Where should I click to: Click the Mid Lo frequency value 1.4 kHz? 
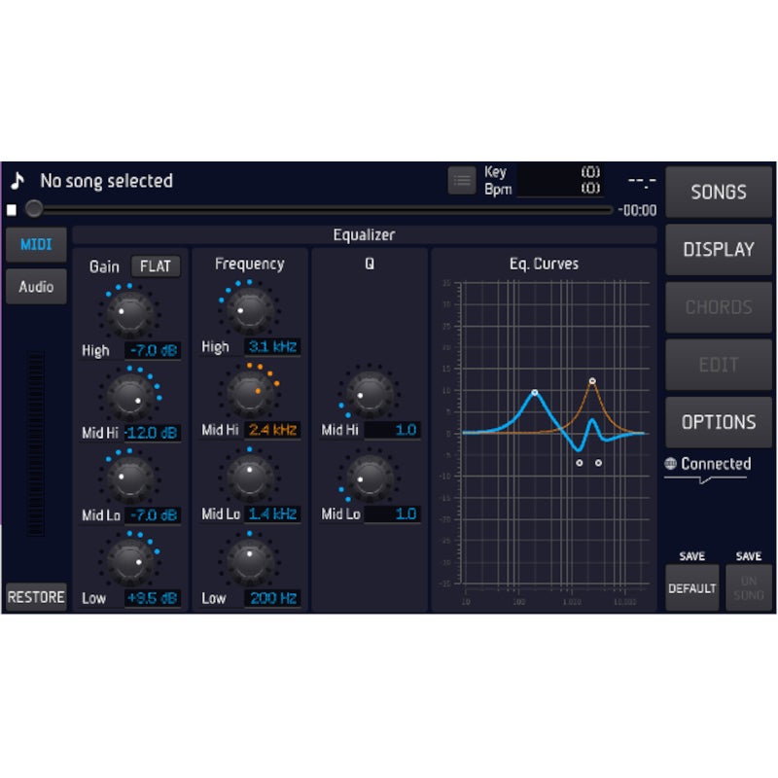pyautogui.click(x=272, y=513)
